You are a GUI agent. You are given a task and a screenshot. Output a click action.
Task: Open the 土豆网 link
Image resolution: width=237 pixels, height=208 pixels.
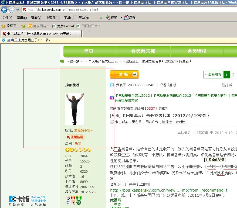point(116,204)
